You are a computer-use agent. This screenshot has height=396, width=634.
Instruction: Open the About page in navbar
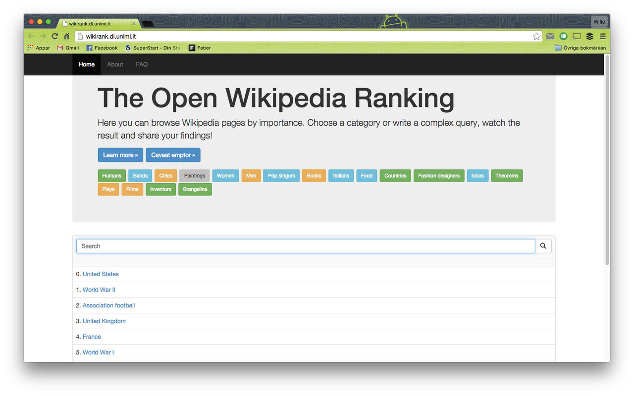click(x=115, y=64)
